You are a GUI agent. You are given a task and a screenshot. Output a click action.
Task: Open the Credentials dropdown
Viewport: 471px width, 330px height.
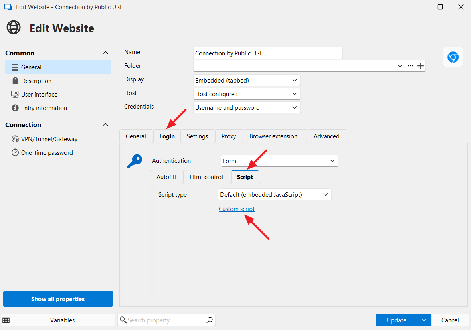[246, 108]
